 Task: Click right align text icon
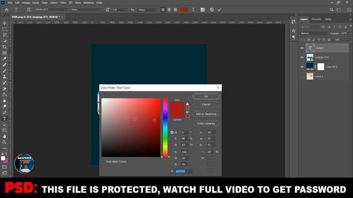coord(175,10)
